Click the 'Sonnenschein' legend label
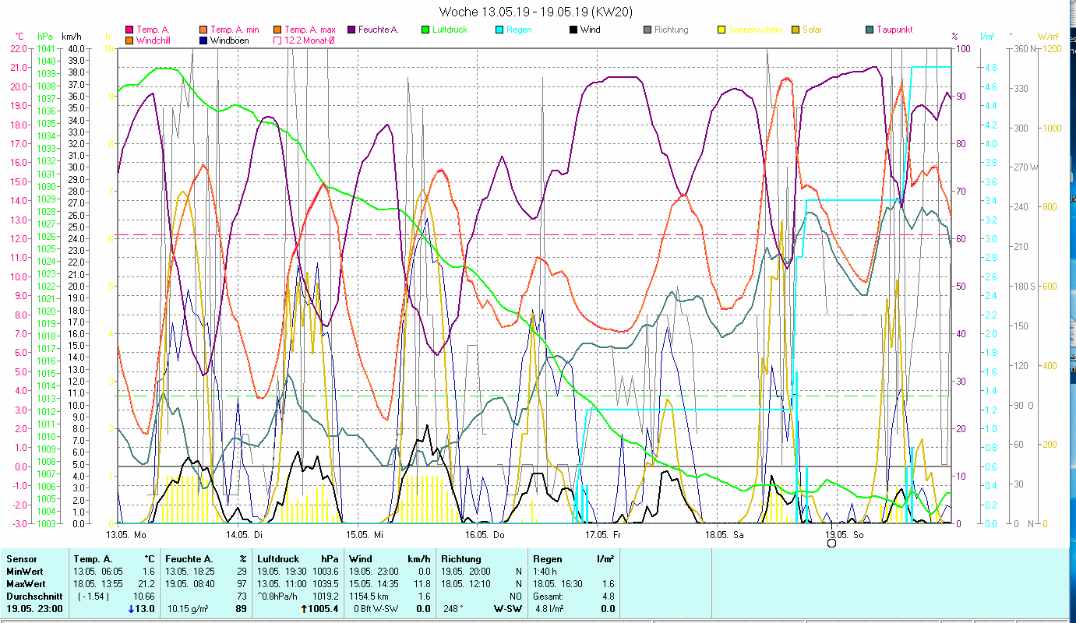 point(753,30)
